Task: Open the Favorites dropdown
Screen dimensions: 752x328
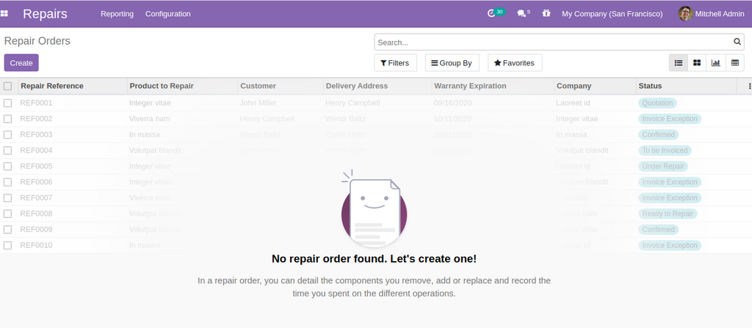Action: [x=514, y=63]
